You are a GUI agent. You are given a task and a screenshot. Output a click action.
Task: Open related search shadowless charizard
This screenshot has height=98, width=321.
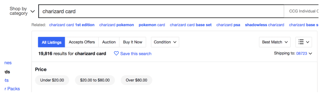pyautogui.click(x=265, y=25)
